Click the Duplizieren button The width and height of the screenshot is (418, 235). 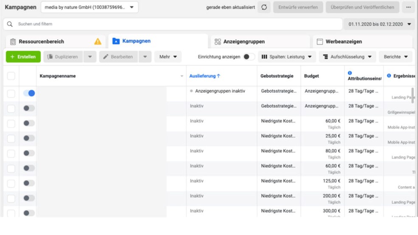63,57
